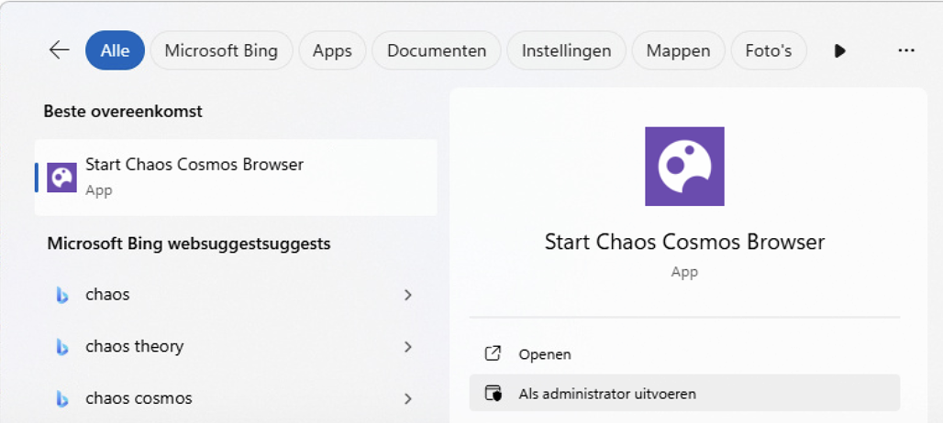
Task: Open Start Chaos Cosmos Browser best match result
Action: coord(236,178)
